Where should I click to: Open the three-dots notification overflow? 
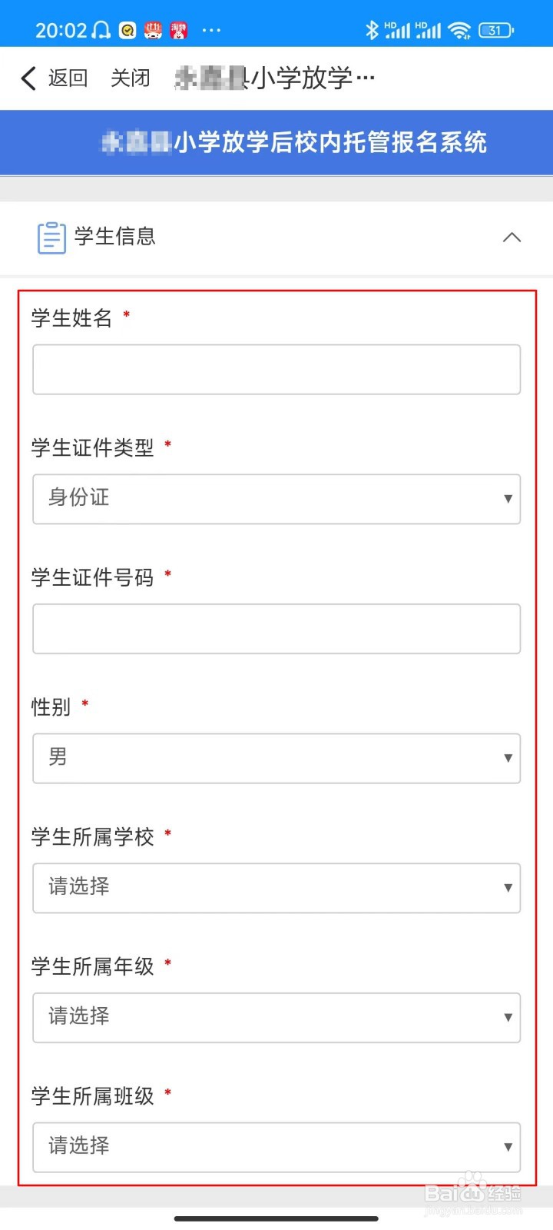[211, 30]
